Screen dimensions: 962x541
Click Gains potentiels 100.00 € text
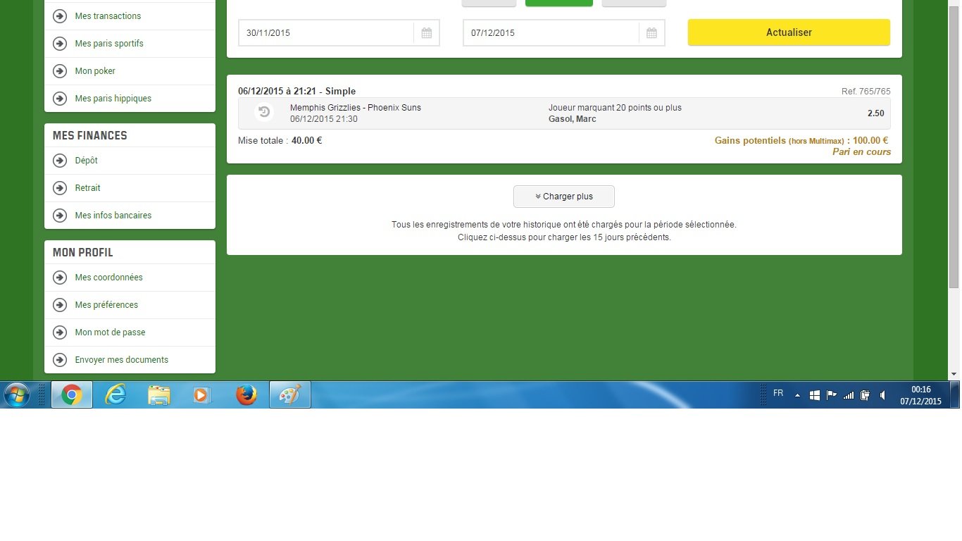[x=801, y=140]
